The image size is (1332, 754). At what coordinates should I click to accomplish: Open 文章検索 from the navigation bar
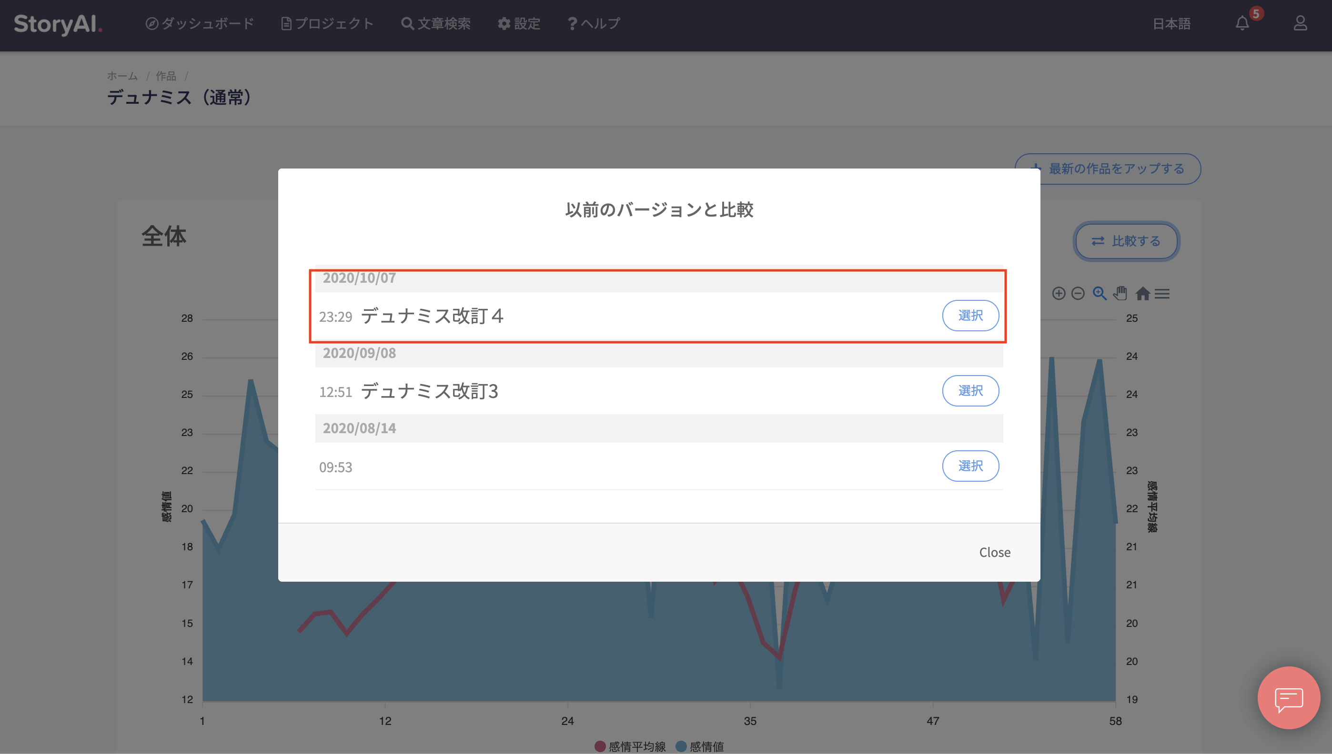436,23
